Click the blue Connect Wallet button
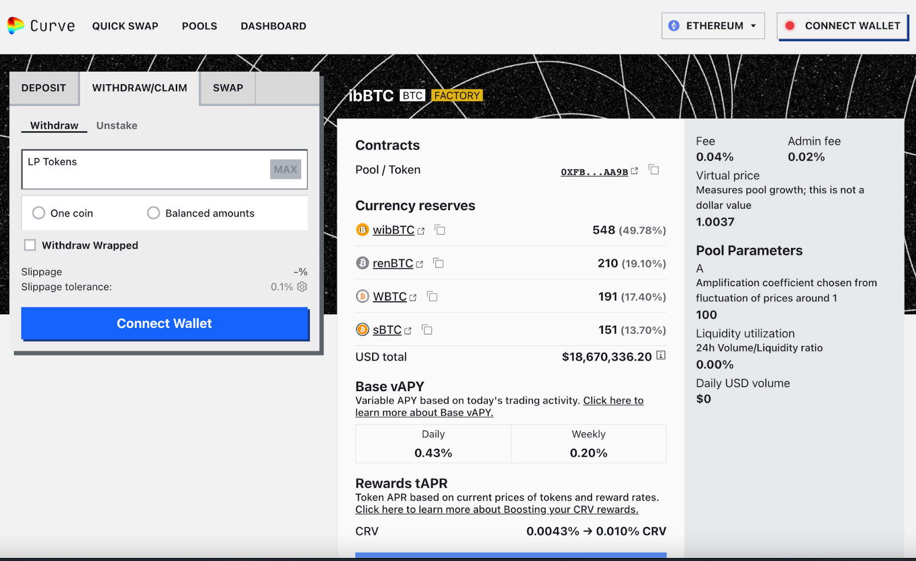This screenshot has height=561, width=916. click(165, 323)
